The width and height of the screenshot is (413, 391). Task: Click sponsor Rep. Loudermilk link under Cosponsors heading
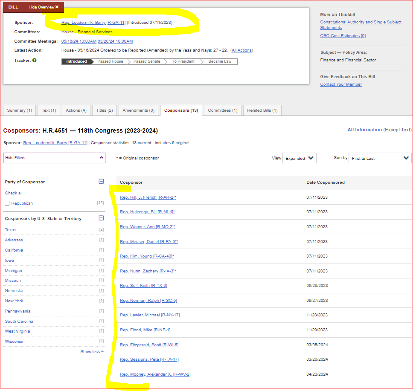pyautogui.click(x=55, y=143)
